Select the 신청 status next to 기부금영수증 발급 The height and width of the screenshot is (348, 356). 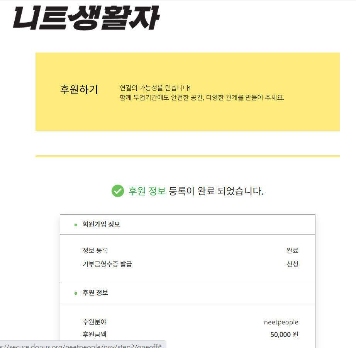[292, 264]
